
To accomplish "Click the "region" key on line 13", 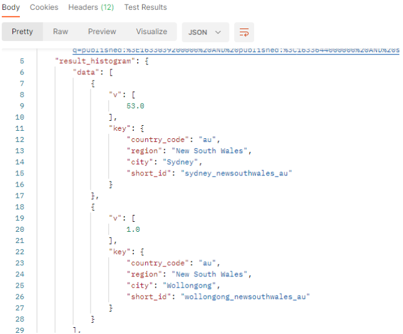I will click(144, 151).
